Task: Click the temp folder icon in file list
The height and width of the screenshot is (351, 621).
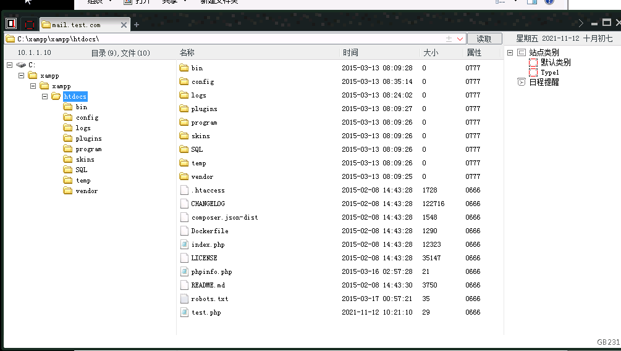Action: (184, 163)
